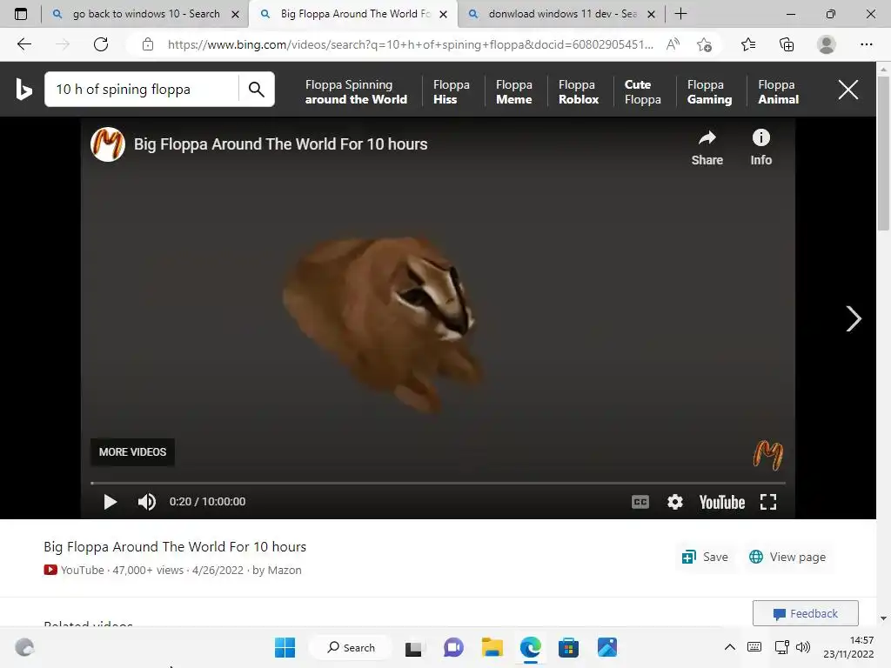Open the network tray icon
891x668 pixels.
781,647
